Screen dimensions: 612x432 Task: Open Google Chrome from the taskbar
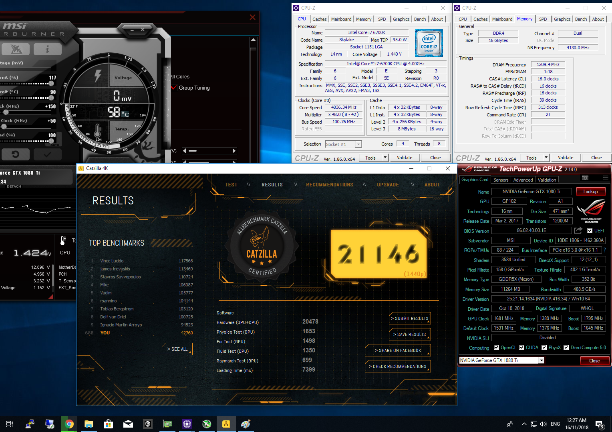click(x=69, y=424)
